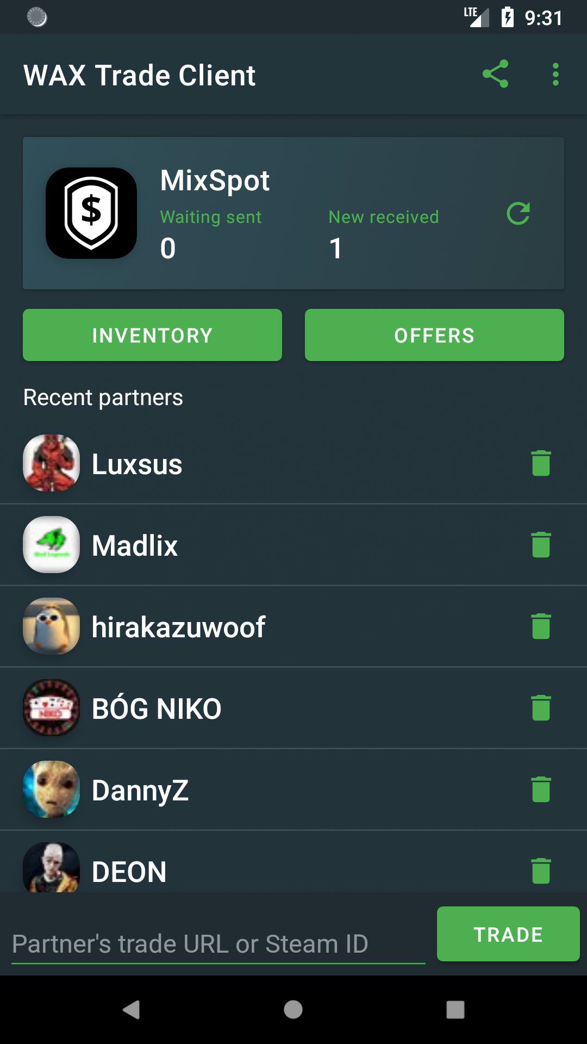
Task: Tap the share icon in header
Action: (495, 74)
